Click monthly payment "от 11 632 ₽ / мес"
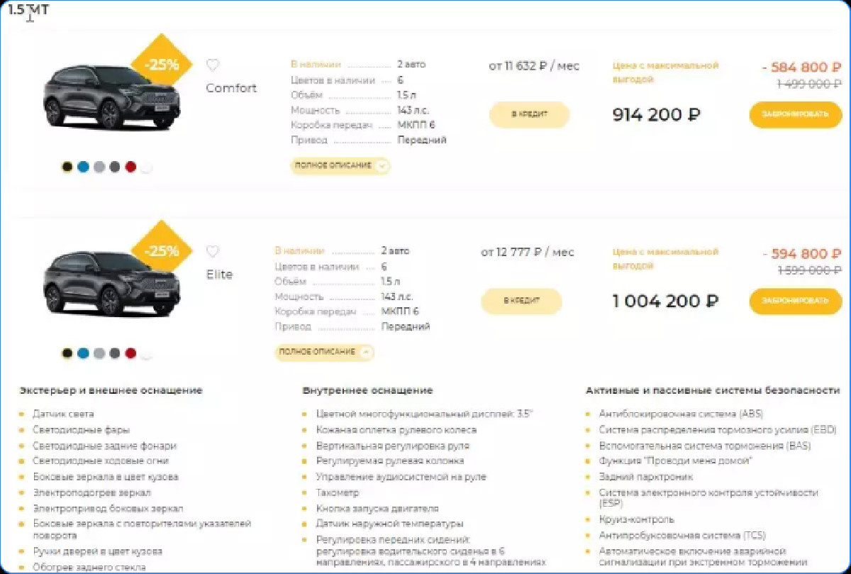Viewport: 851px width, 574px height. coord(534,65)
